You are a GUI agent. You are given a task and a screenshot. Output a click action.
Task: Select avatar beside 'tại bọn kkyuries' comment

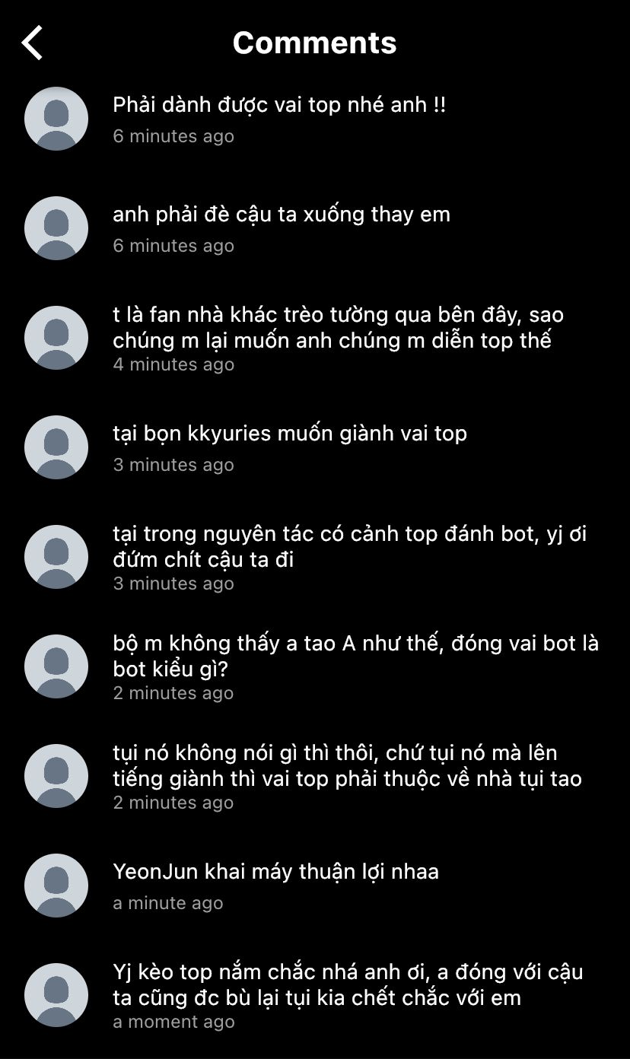coord(56,447)
